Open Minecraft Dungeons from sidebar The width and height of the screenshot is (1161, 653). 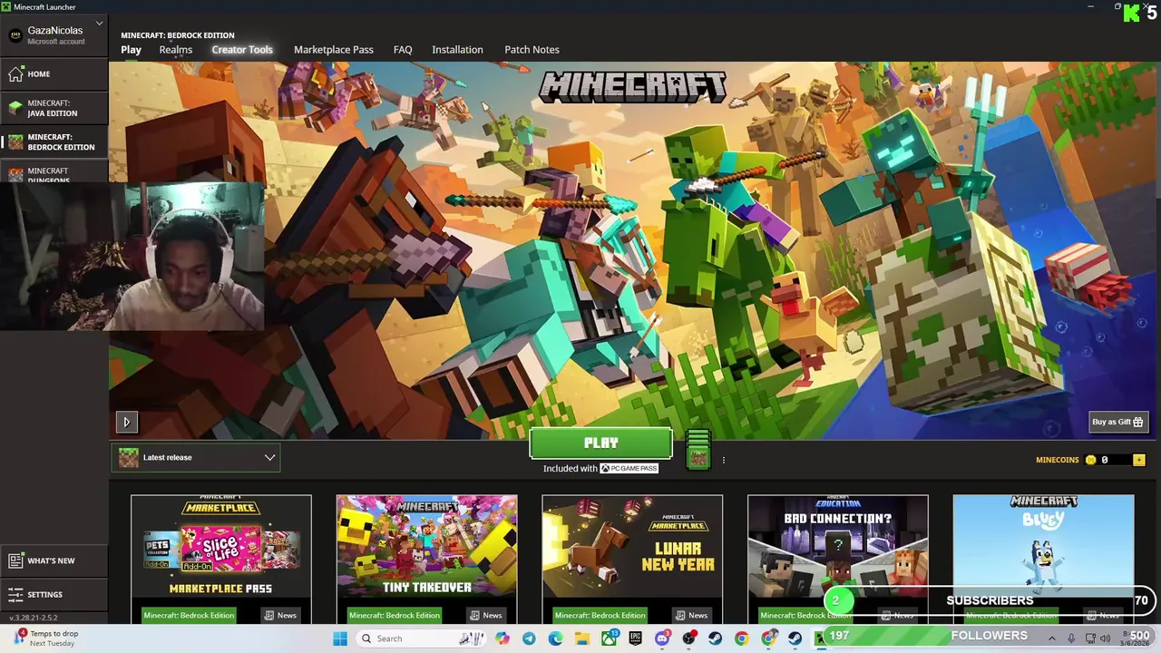pos(54,173)
